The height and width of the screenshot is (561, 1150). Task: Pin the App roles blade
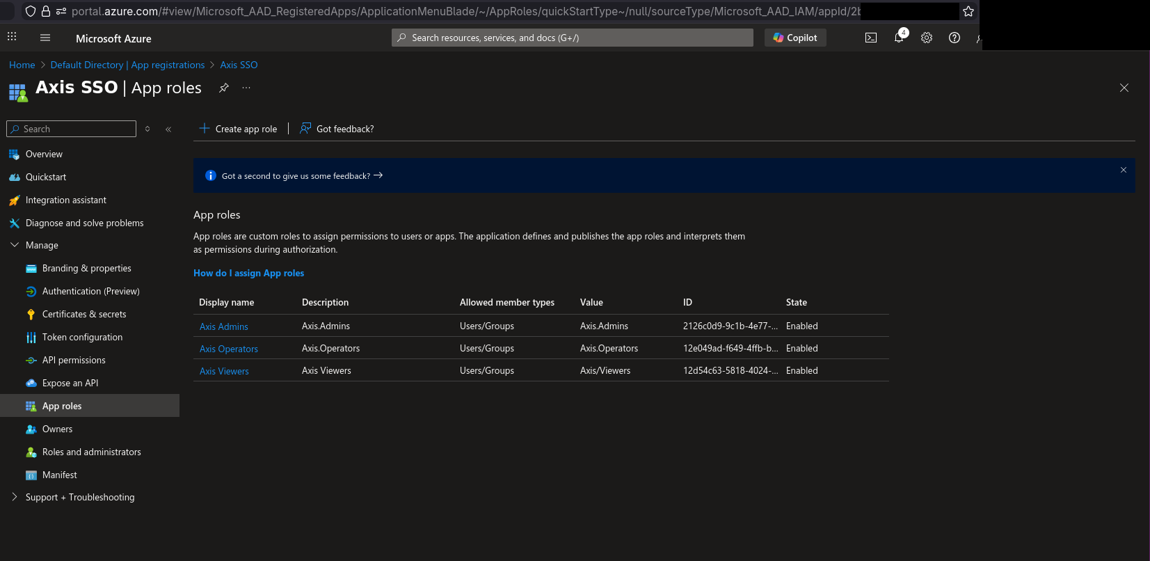coord(224,88)
